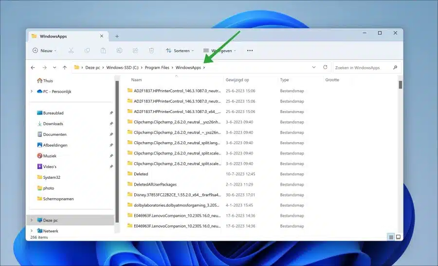
Task: Add a new tab with plus
Action: coord(117,36)
